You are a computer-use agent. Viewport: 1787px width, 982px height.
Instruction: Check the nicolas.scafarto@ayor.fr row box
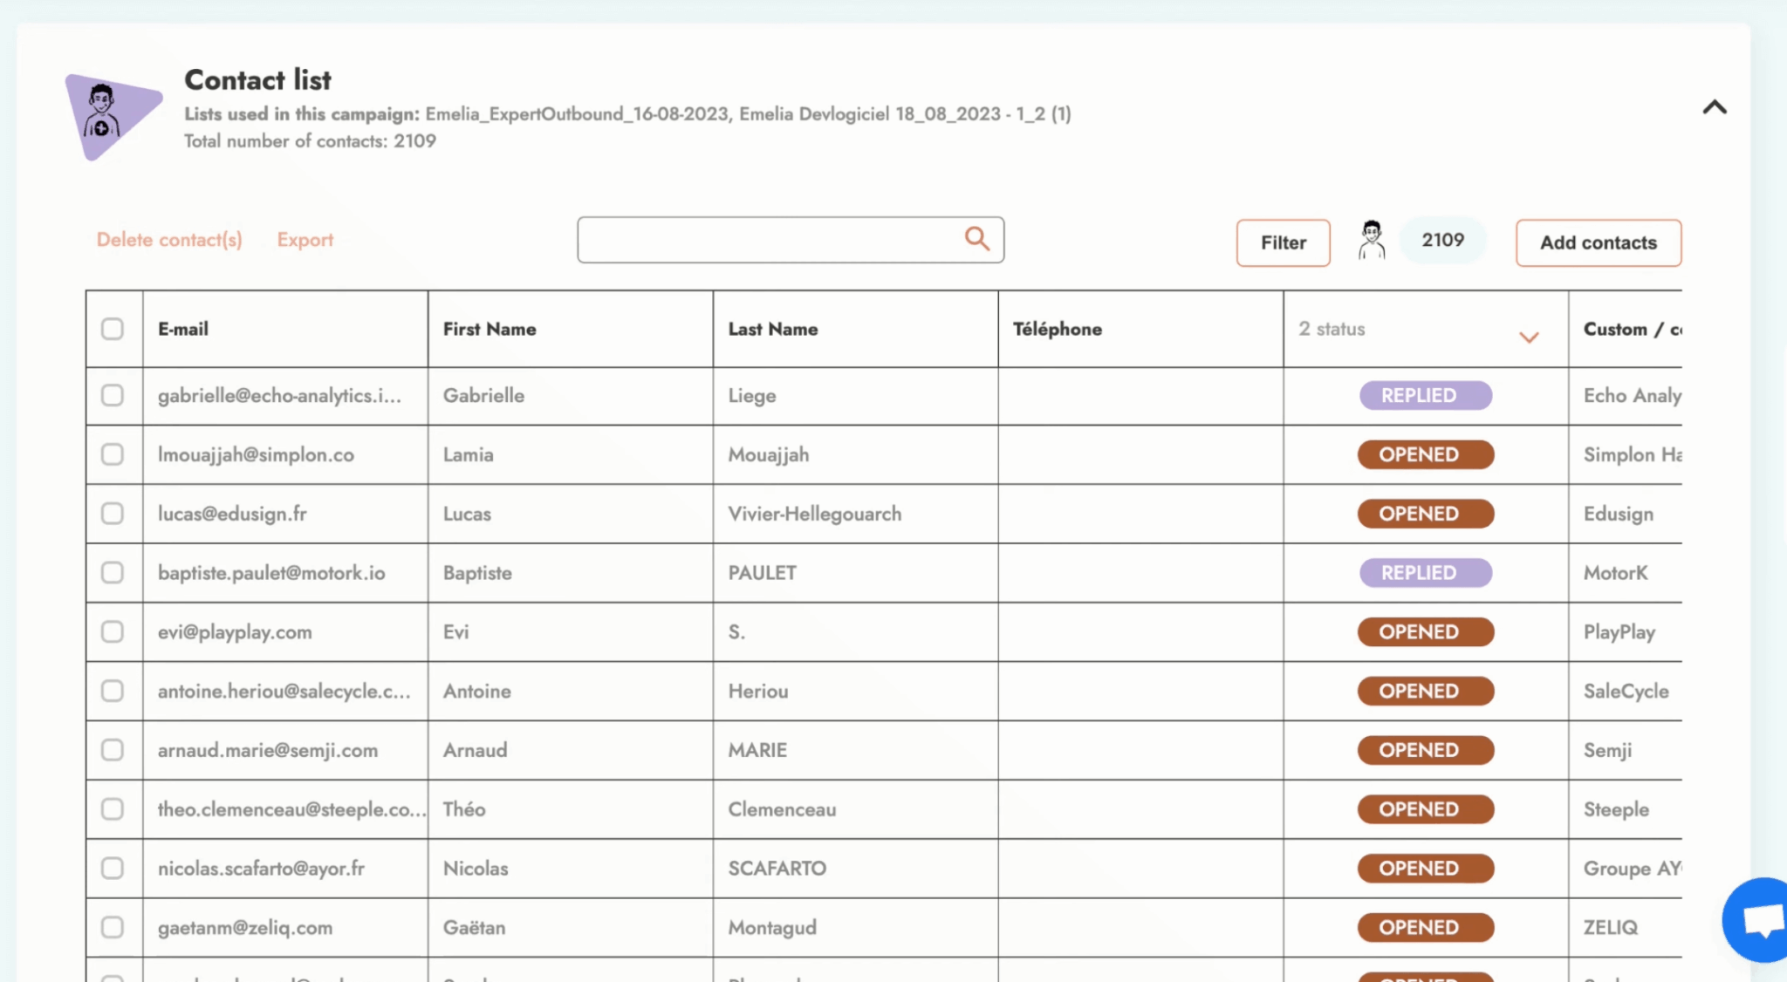click(x=113, y=868)
